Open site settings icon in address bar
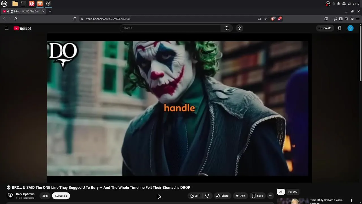This screenshot has height=204, width=362. click(82, 19)
